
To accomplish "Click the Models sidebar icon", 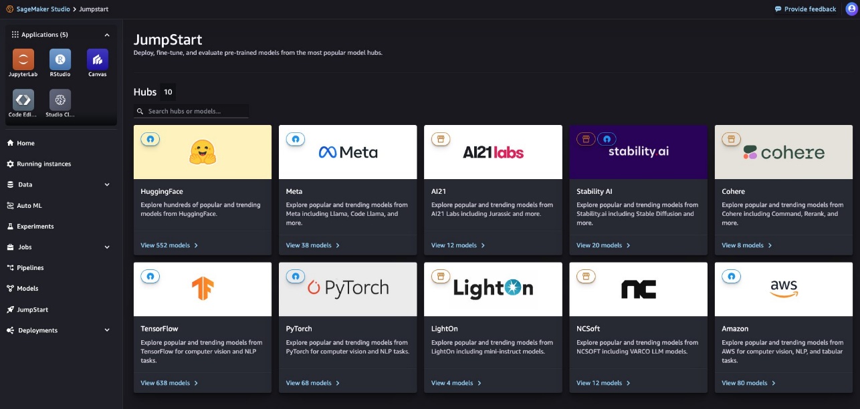I will coord(10,288).
